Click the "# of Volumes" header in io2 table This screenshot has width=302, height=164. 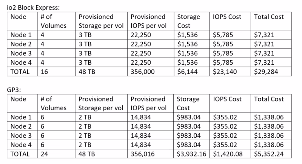53,21
